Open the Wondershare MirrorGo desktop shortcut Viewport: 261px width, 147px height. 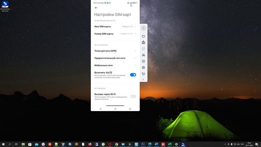(5, 6)
